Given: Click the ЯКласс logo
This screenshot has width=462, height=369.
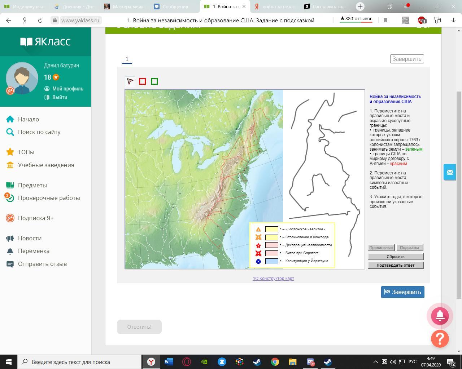Looking at the screenshot, I should coord(45,42).
